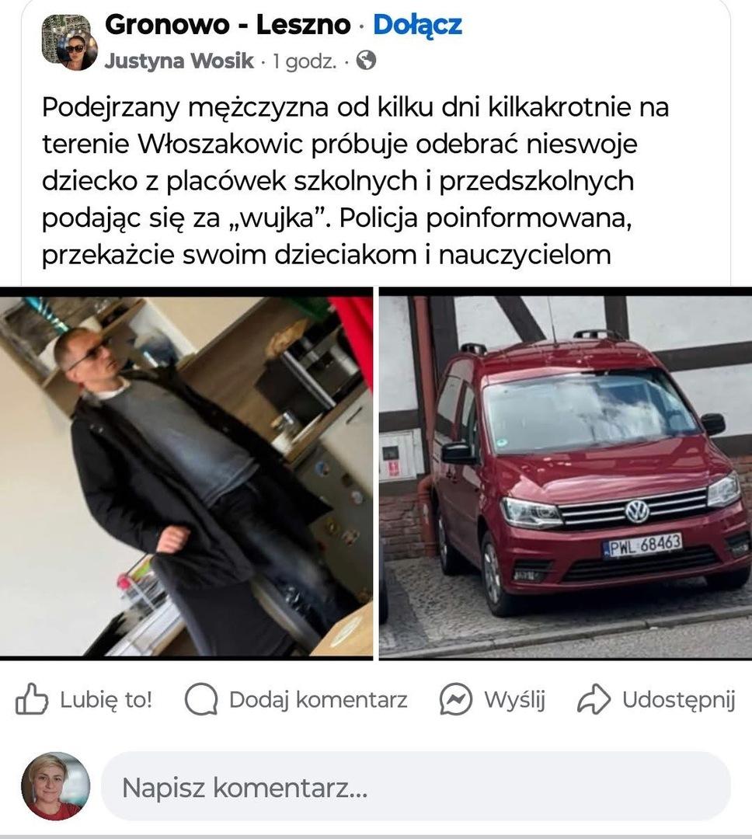This screenshot has height=839, width=752.
Task: Click the Udostępnij label
Action: point(679,700)
